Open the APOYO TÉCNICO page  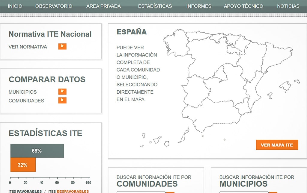[243, 6]
